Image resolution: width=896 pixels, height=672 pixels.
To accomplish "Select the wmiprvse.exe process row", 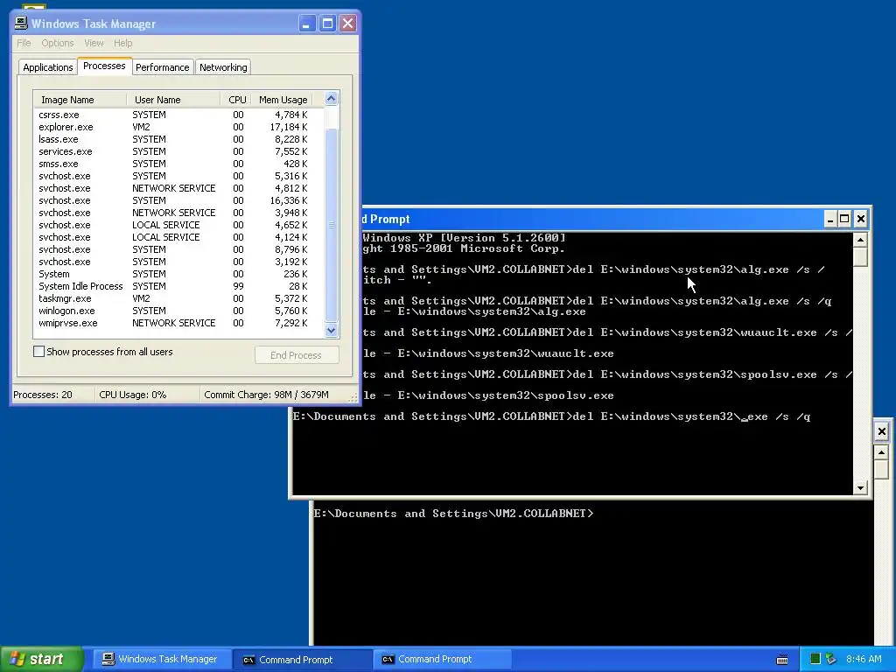I will pyautogui.click(x=173, y=324).
